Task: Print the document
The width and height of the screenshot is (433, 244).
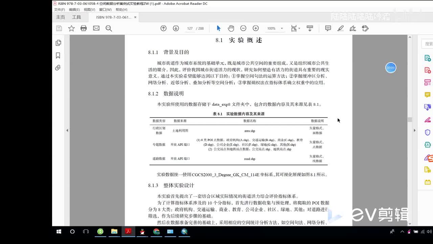Action: click(84, 28)
